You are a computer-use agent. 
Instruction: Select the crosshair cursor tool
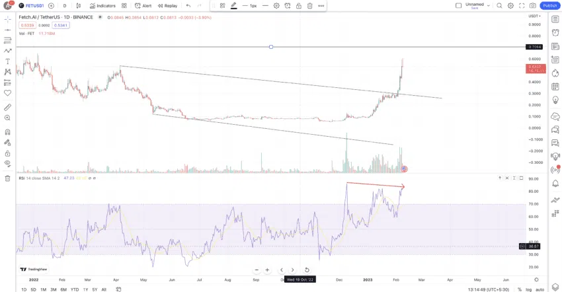click(7, 19)
